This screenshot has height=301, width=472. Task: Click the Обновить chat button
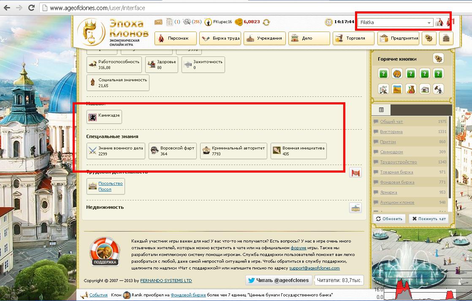[389, 219]
